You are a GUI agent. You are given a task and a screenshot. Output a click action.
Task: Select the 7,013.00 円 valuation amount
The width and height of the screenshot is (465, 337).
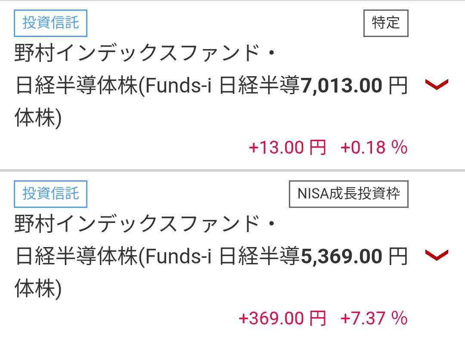pos(341,87)
